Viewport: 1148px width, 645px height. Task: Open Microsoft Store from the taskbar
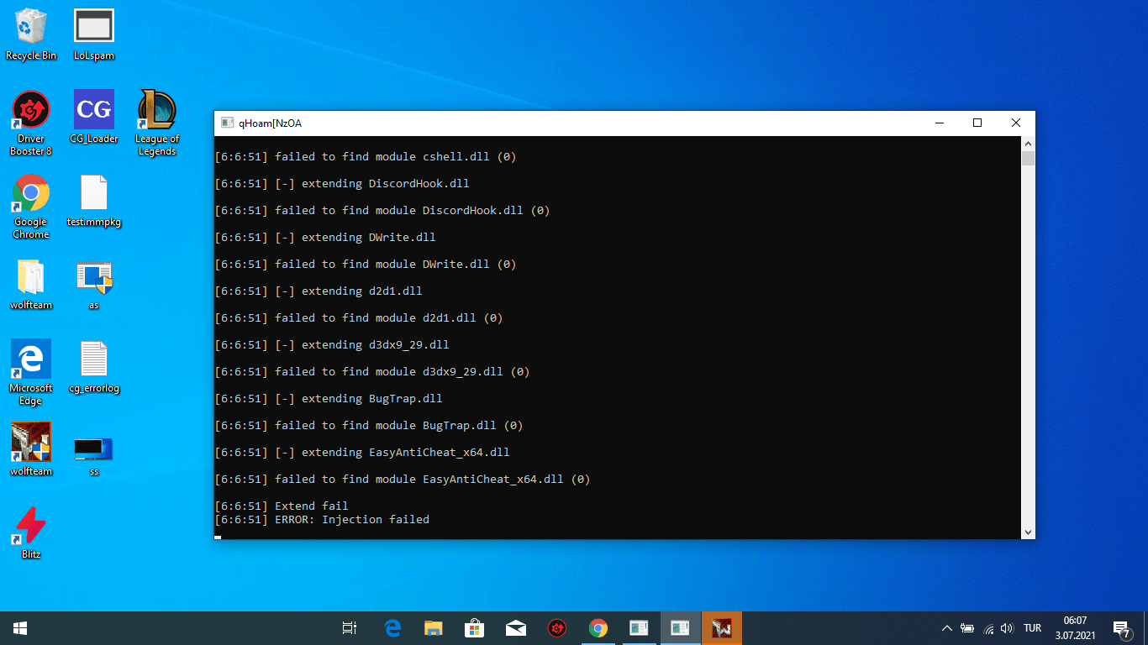475,628
